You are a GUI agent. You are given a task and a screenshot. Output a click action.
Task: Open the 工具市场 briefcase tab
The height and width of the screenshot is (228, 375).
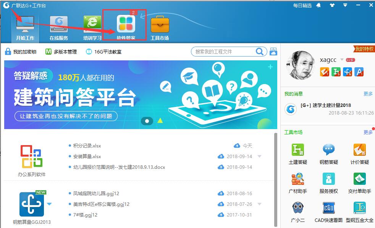[x=160, y=28]
